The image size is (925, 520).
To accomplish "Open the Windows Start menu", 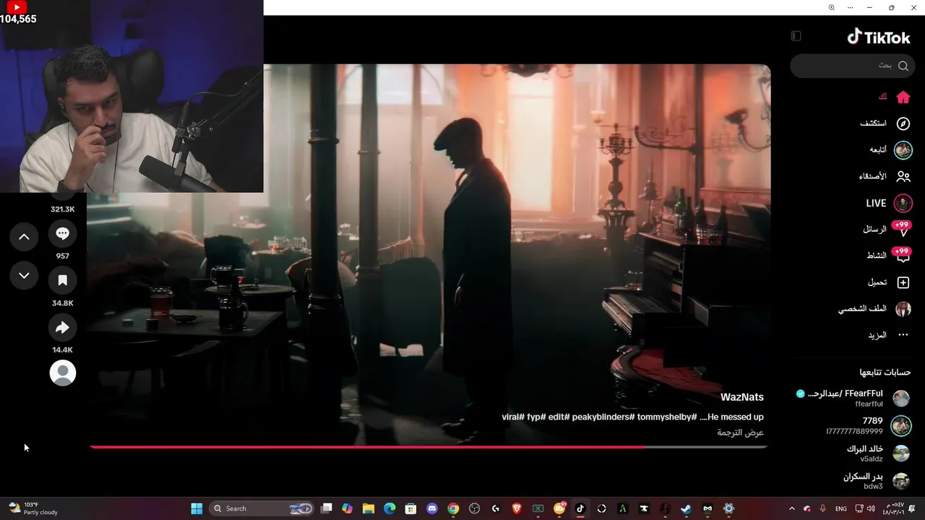I will [x=197, y=508].
